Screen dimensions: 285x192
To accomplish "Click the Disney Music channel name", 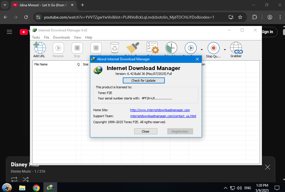I will pos(21,171).
